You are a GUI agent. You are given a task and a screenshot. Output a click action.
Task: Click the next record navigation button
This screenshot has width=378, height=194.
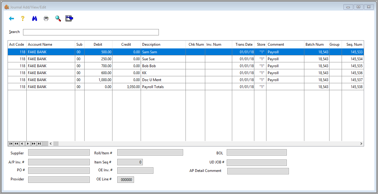coord(28,144)
